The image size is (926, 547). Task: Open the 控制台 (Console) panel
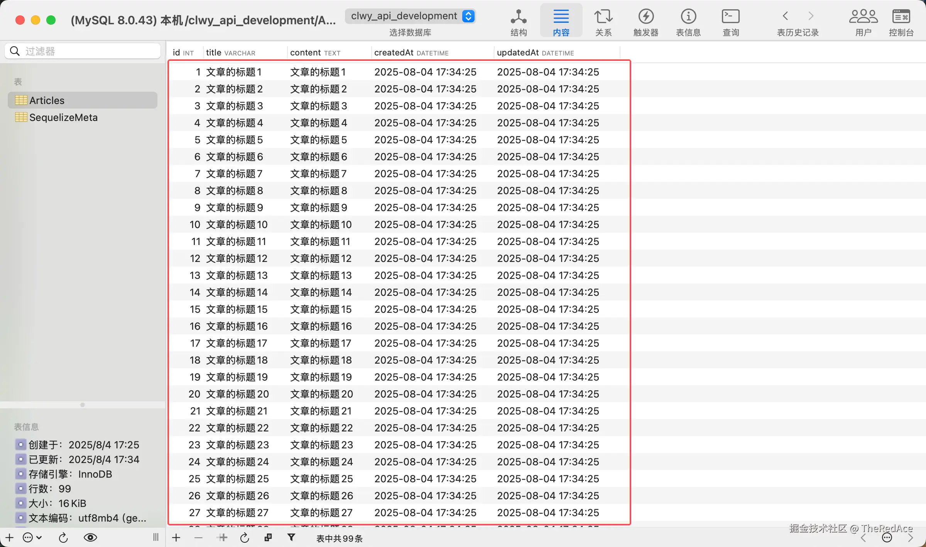coord(901,22)
